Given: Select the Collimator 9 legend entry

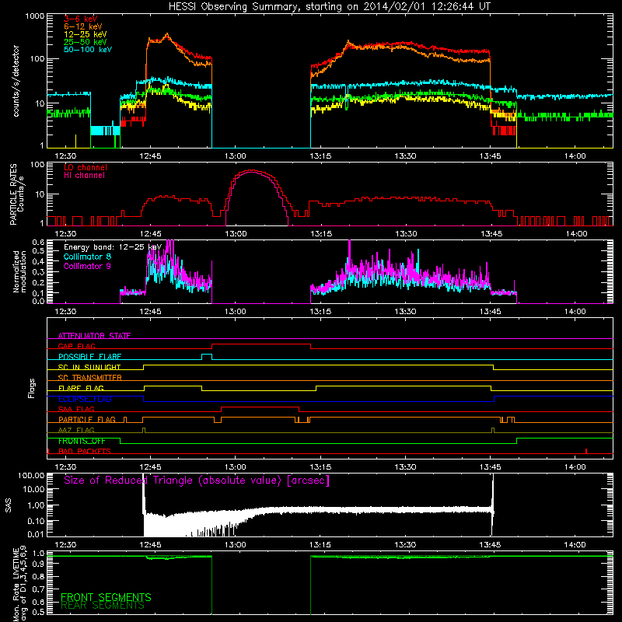Looking at the screenshot, I should pyautogui.click(x=87, y=266).
